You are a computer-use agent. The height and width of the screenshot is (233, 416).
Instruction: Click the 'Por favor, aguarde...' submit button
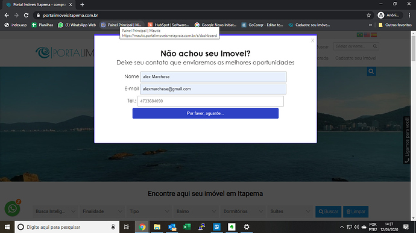206,113
